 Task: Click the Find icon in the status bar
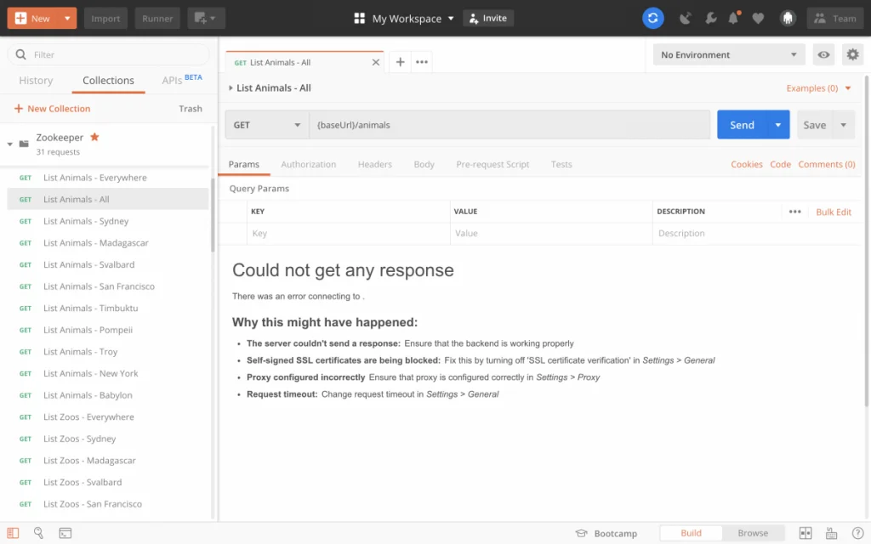[x=38, y=533]
